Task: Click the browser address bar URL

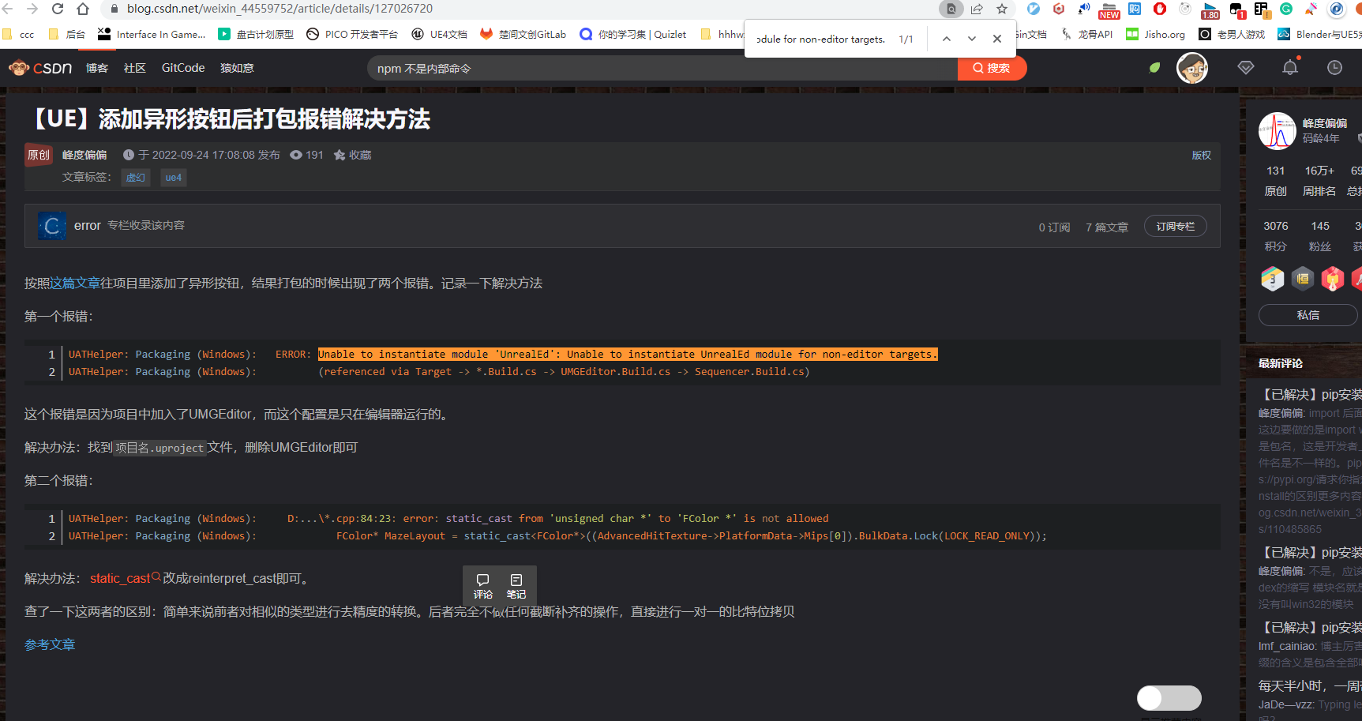Action: (280, 9)
